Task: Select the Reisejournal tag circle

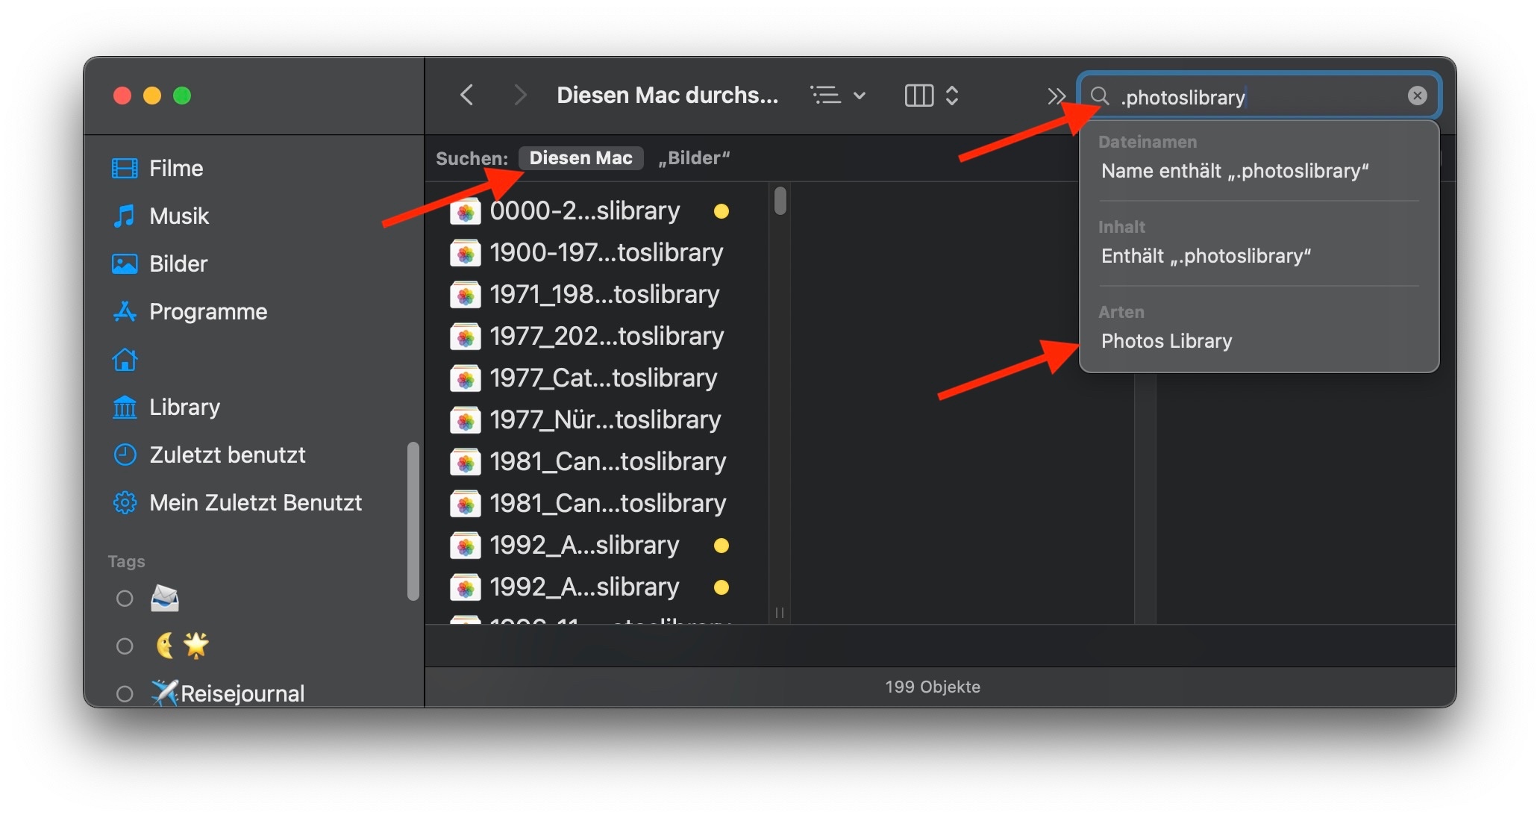Action: [125, 694]
